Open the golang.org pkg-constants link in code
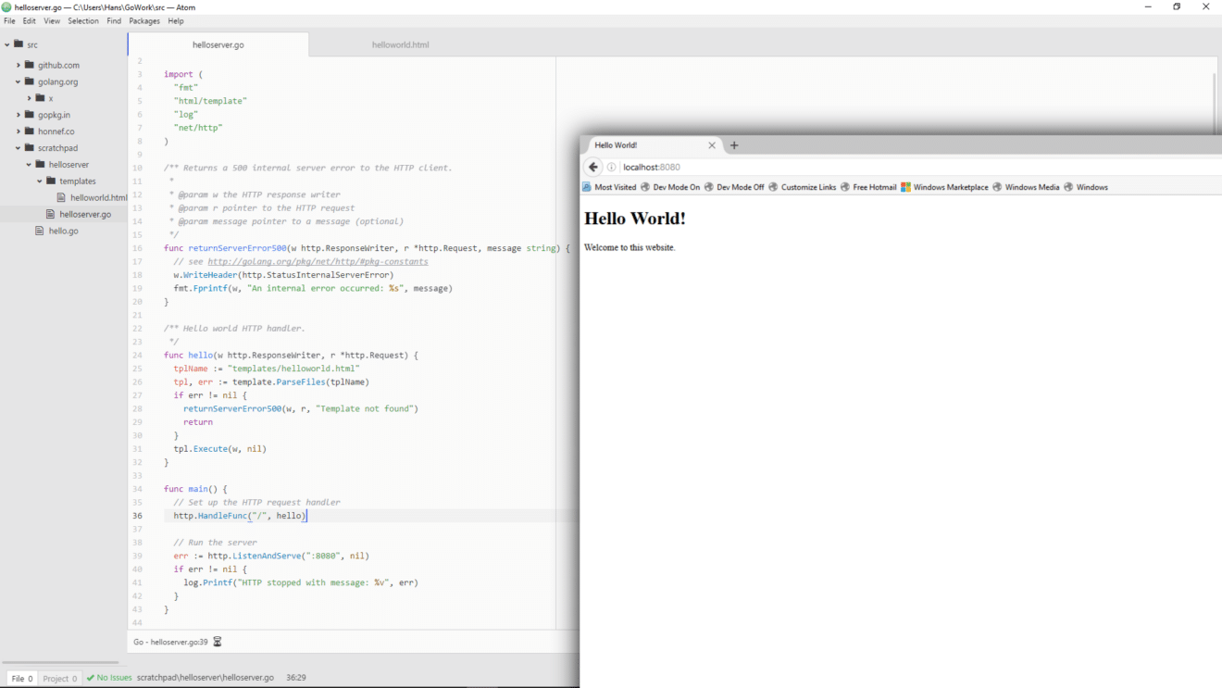The image size is (1222, 688). (318, 262)
